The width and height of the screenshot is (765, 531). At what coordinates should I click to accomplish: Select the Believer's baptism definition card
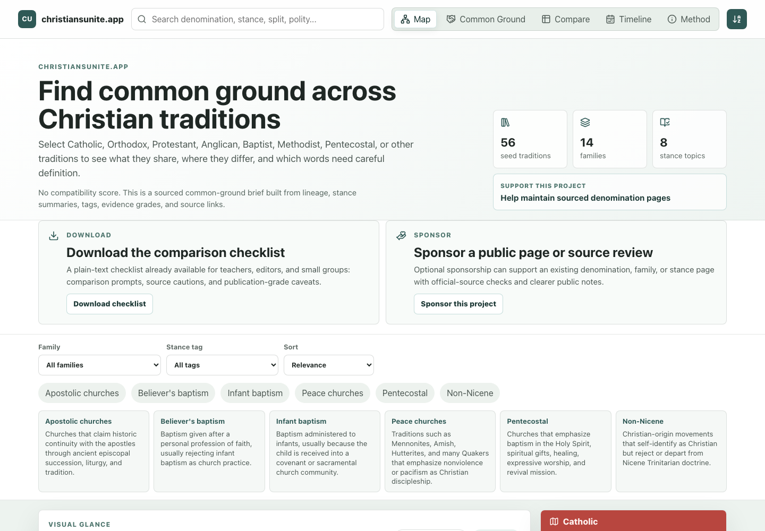(x=209, y=451)
